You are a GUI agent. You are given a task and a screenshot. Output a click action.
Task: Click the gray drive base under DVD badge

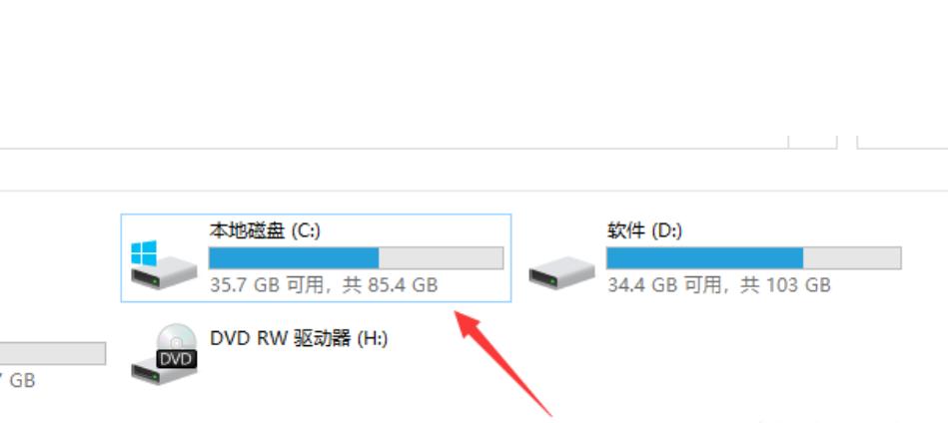(x=164, y=373)
